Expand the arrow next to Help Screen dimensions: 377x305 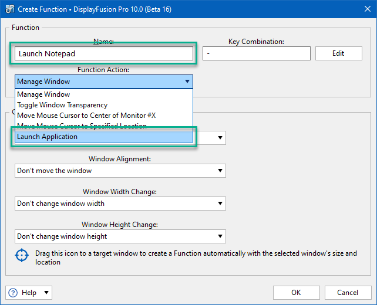click(x=46, y=292)
